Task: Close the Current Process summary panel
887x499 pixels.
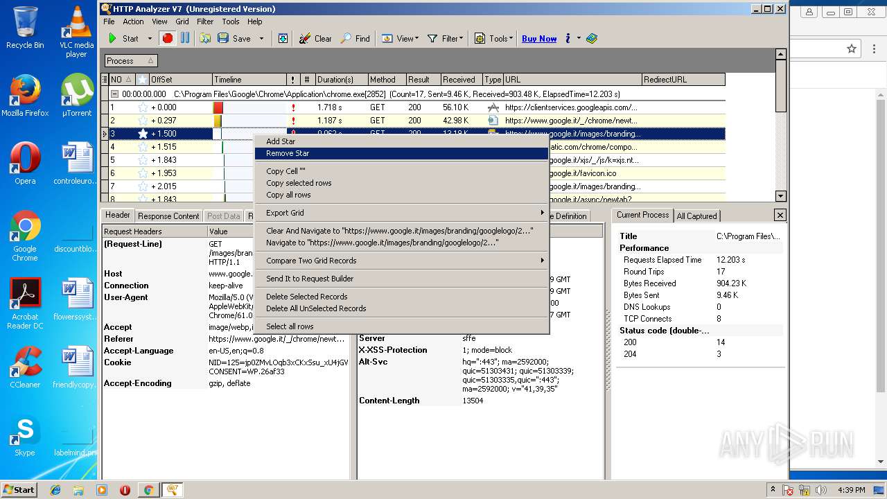Action: coord(780,216)
